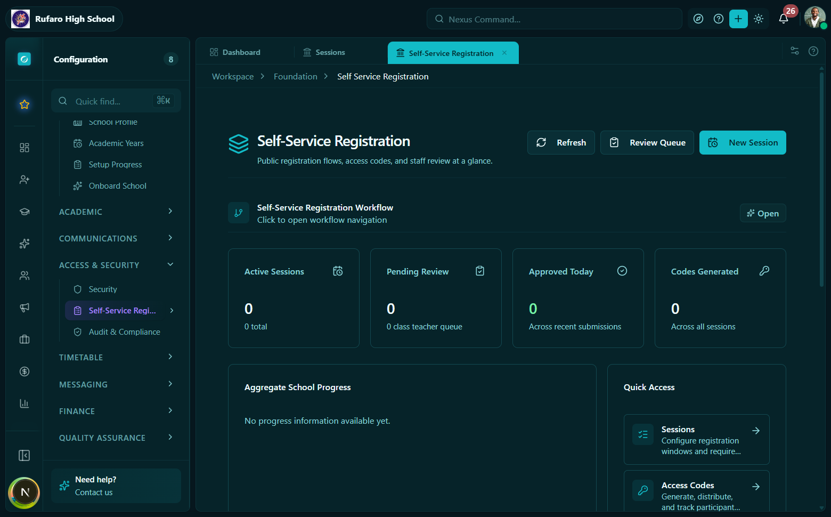This screenshot has height=517, width=831.
Task: Collapse the ACCESS & SECURITY section
Action: (x=116, y=265)
